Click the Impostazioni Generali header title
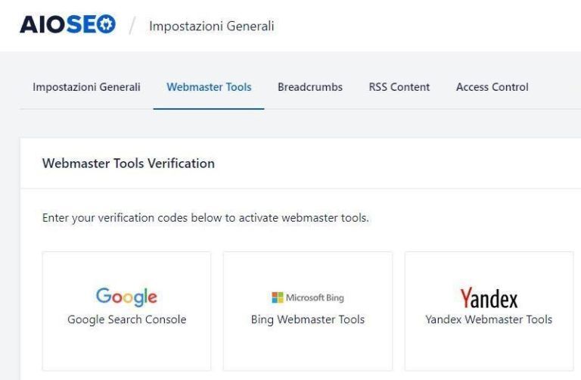Viewport: 581px width, 380px height. point(212,26)
